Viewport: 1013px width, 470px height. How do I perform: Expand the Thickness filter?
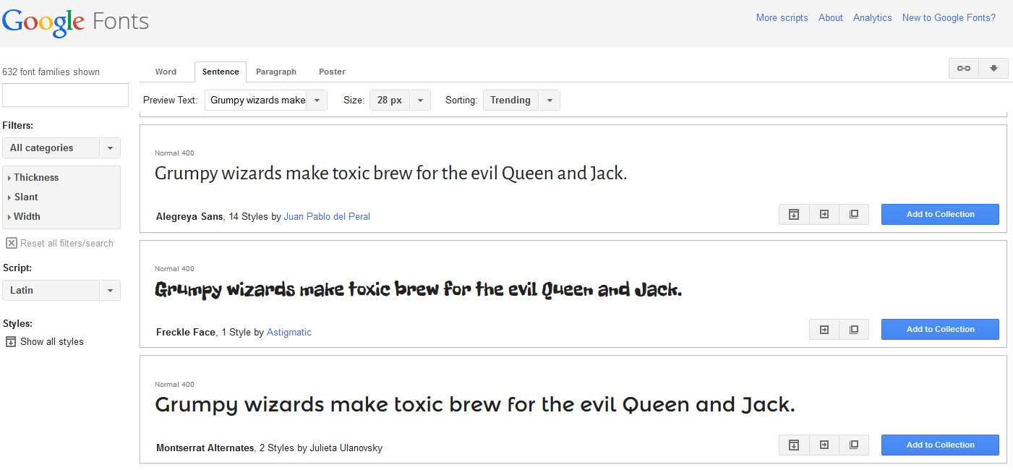(35, 177)
